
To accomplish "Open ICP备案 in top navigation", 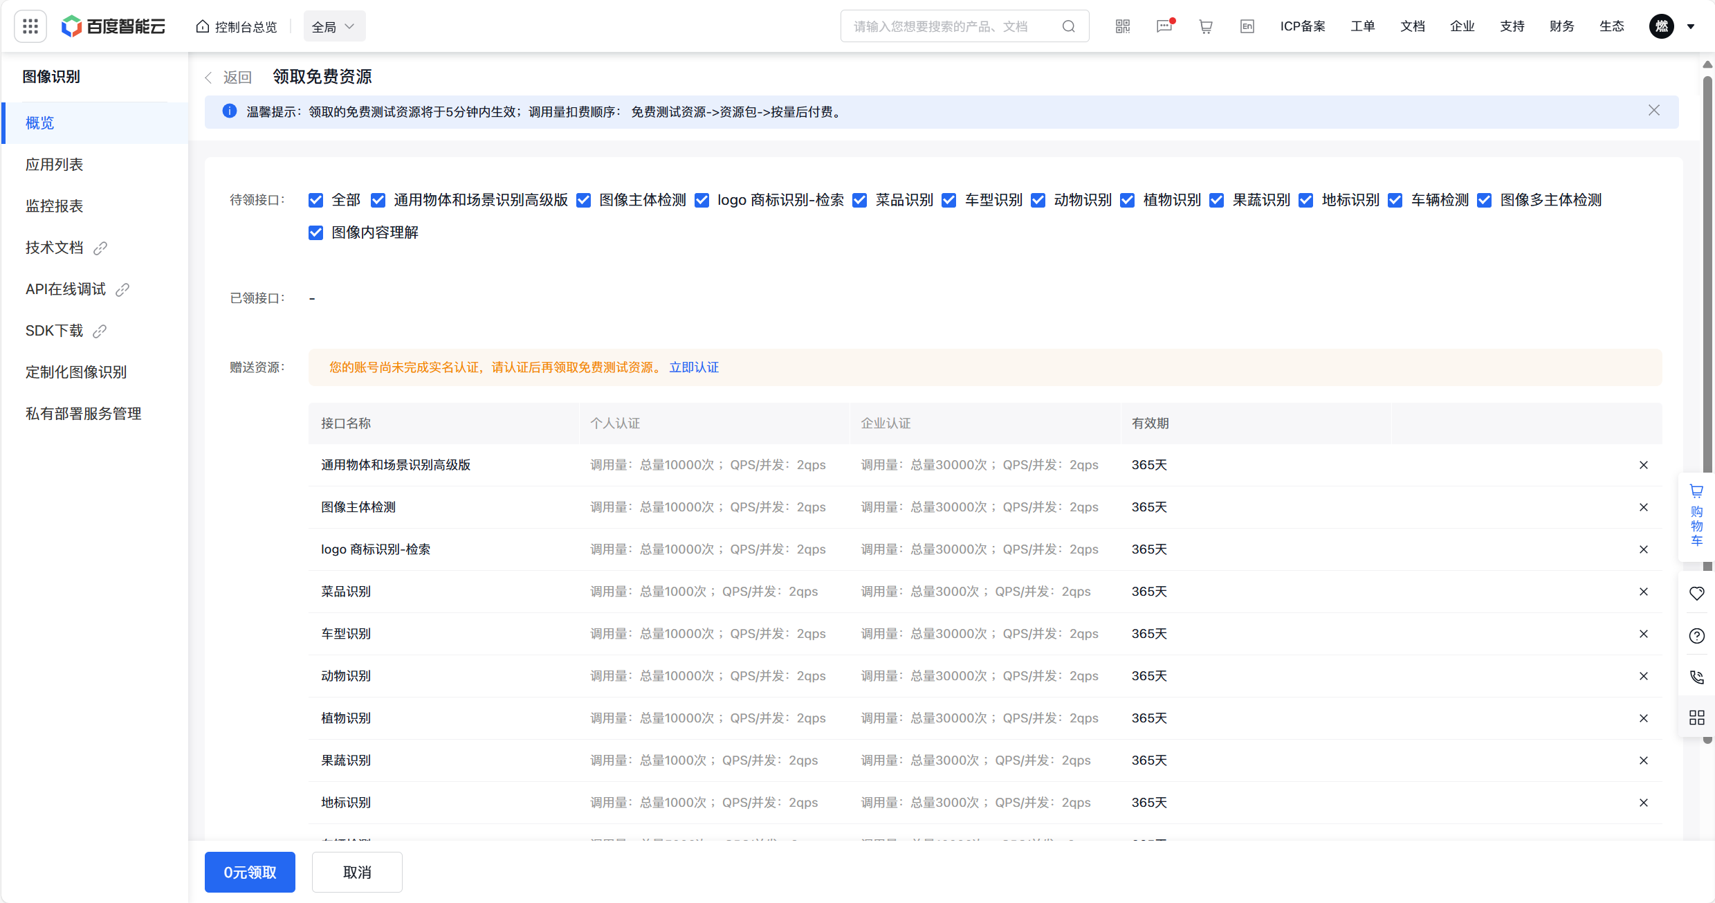I will tap(1303, 26).
